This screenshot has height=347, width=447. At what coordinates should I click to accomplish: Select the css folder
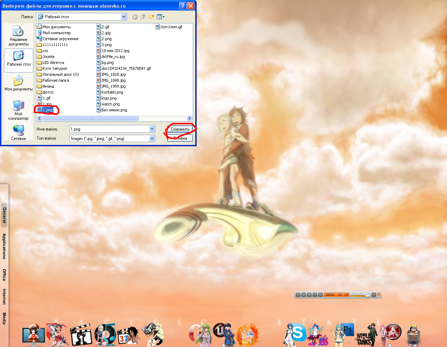43,51
